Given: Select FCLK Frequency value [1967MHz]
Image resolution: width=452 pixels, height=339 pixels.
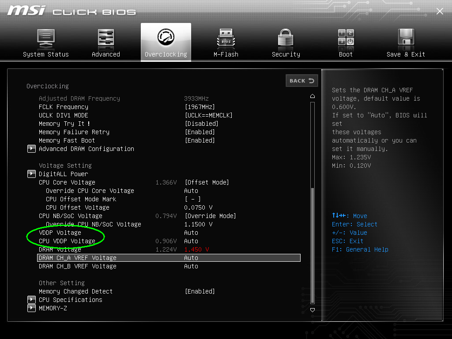Looking at the screenshot, I should click(x=200, y=107).
